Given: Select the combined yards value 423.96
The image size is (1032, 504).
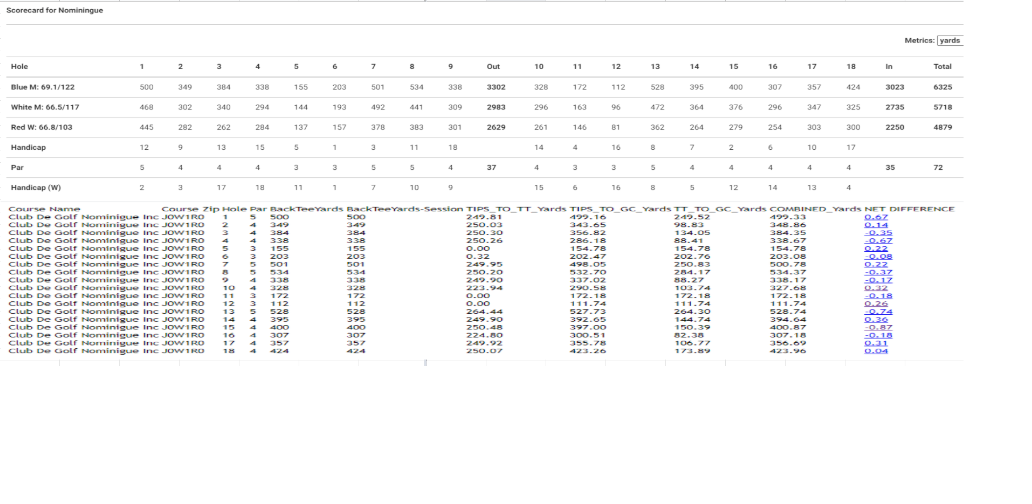Looking at the screenshot, I should pos(788,351).
